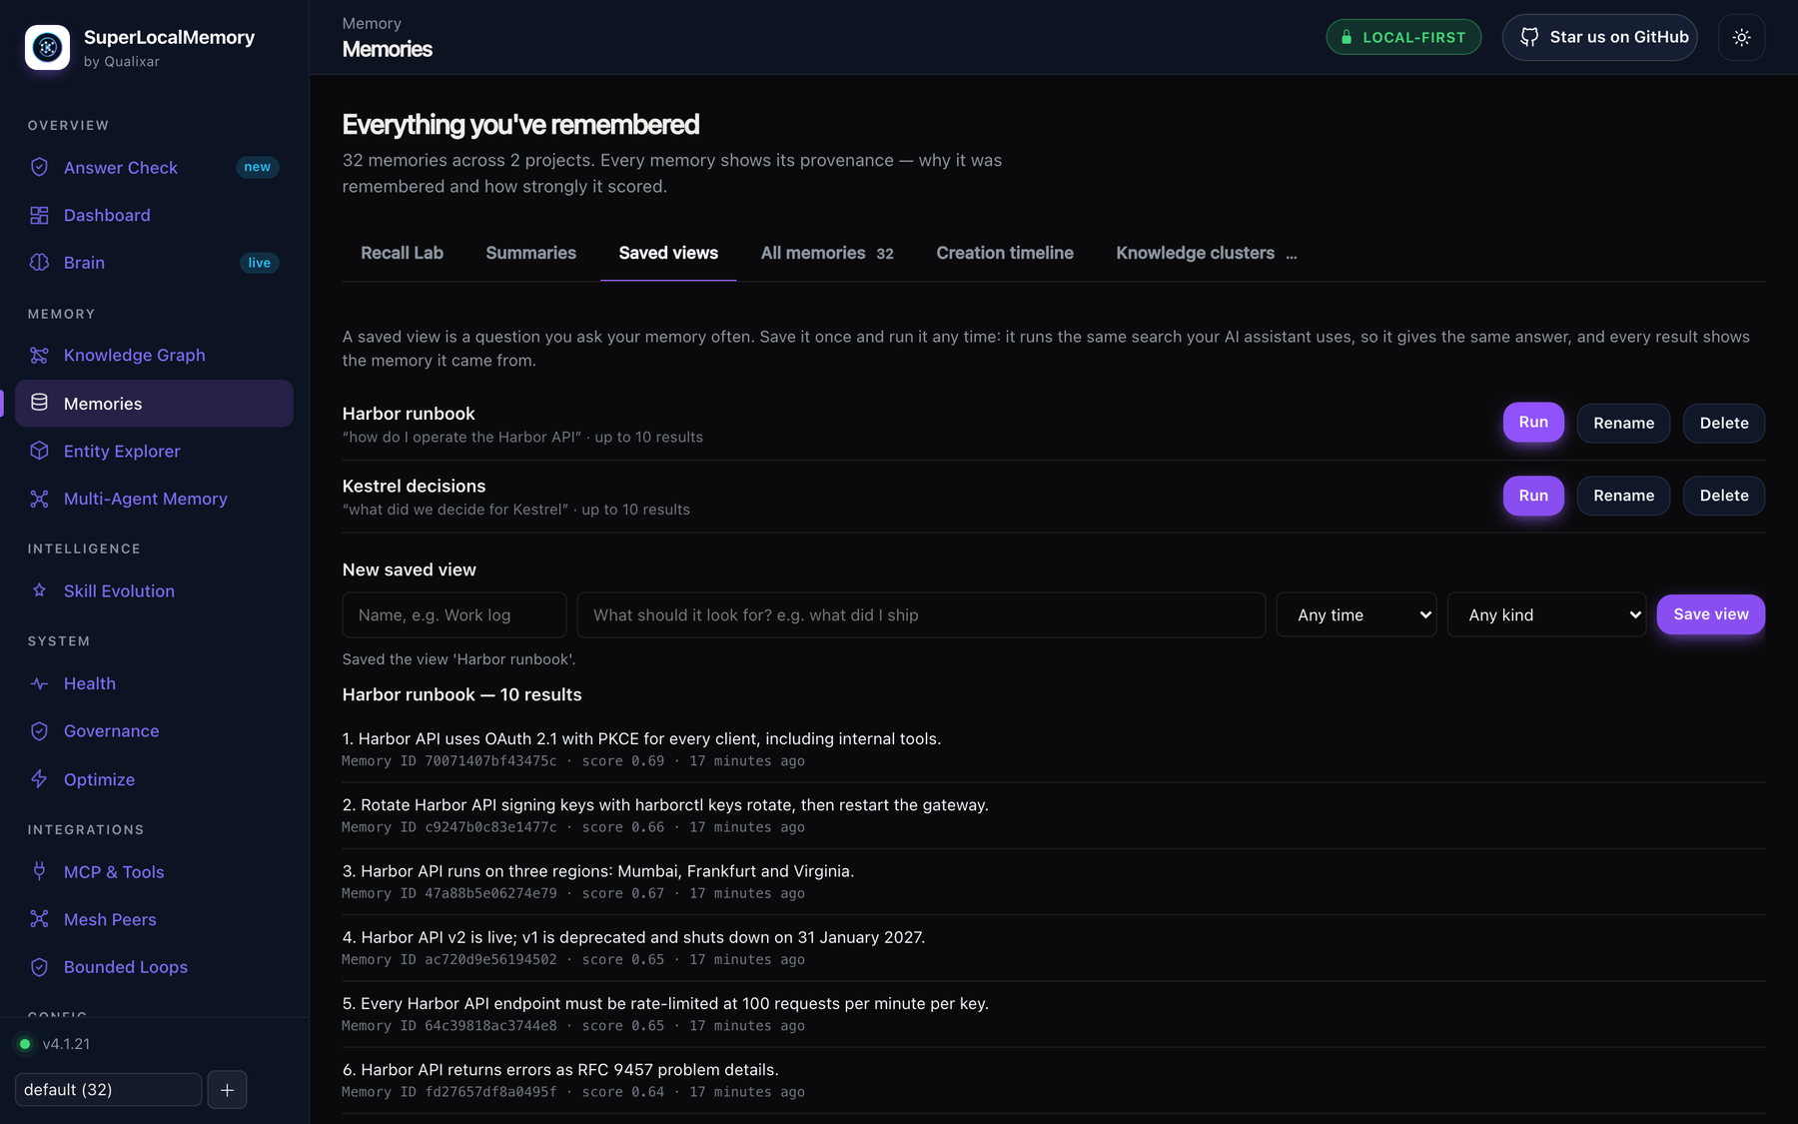
Task: Open the Any time dropdown
Action: [x=1356, y=615]
